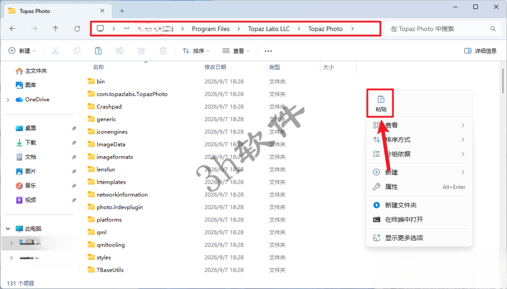Sort by the 名称 column header

pyautogui.click(x=99, y=67)
